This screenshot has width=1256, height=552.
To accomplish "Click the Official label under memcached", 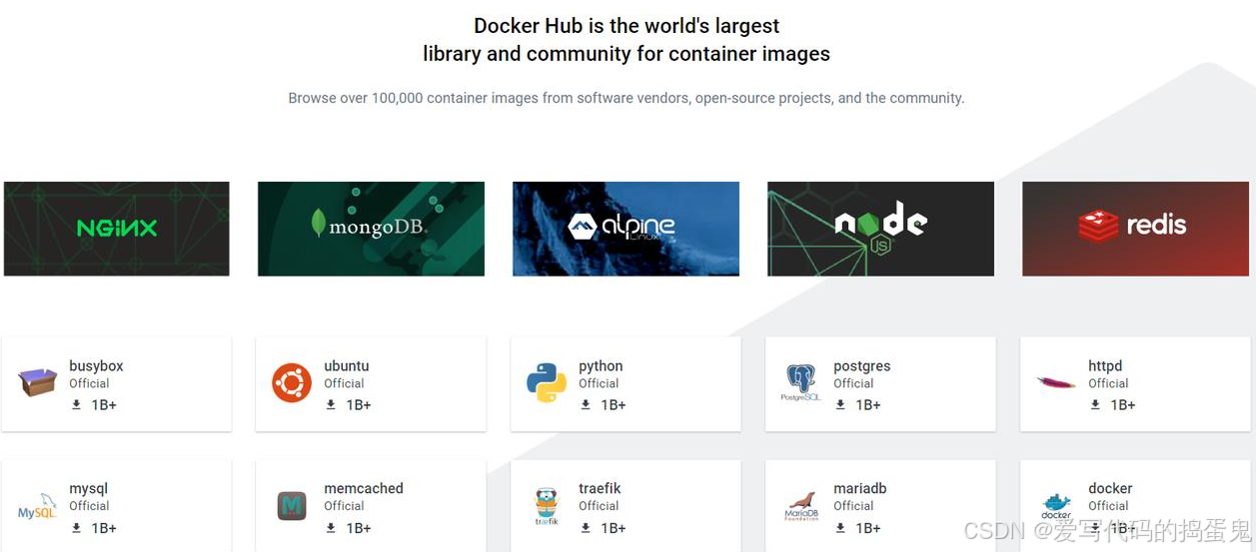I will click(344, 506).
